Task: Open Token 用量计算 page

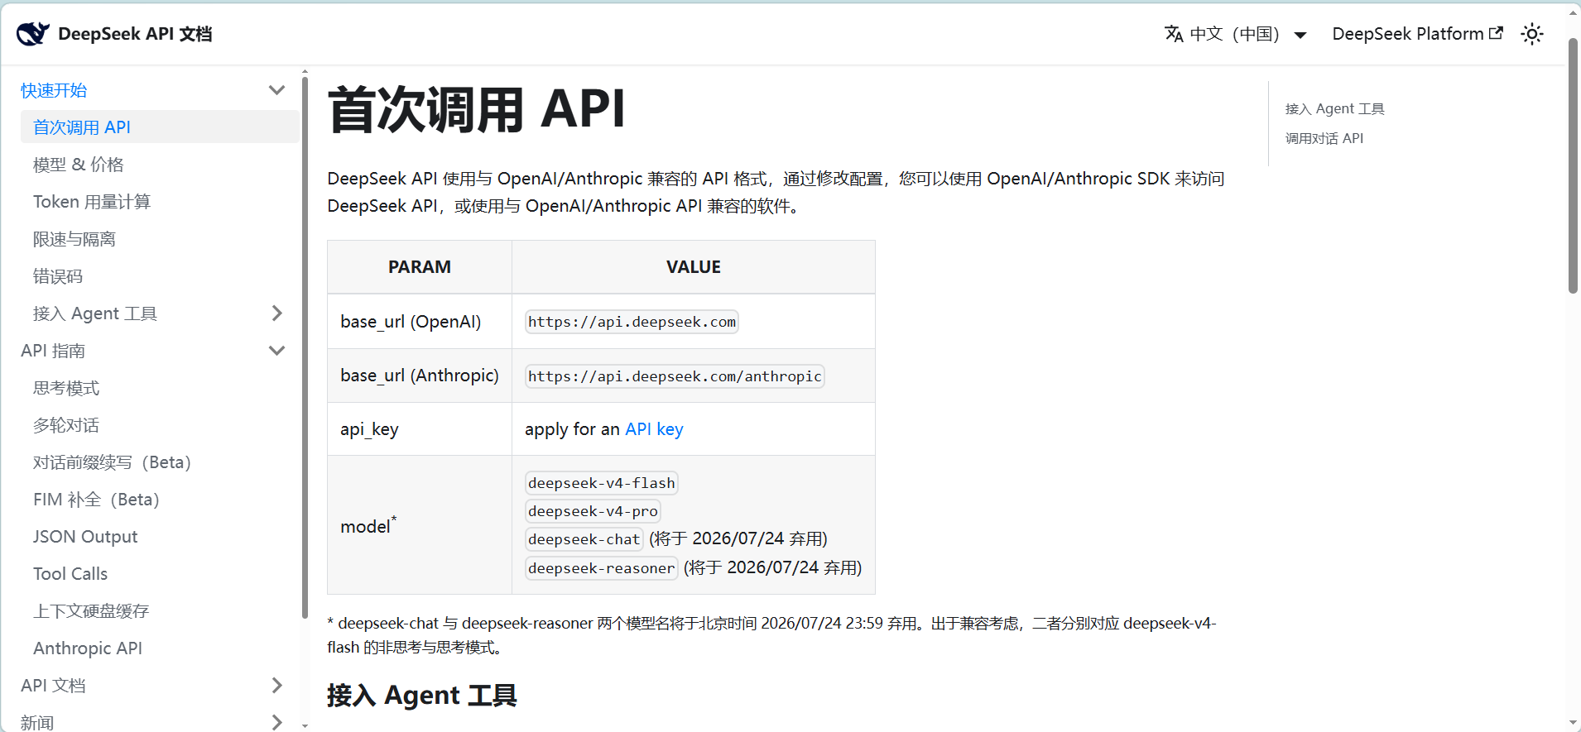Action: tap(92, 202)
